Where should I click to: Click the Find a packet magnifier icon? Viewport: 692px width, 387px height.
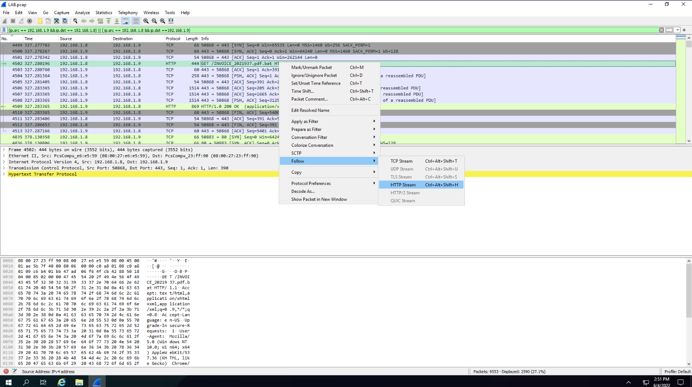point(75,21)
